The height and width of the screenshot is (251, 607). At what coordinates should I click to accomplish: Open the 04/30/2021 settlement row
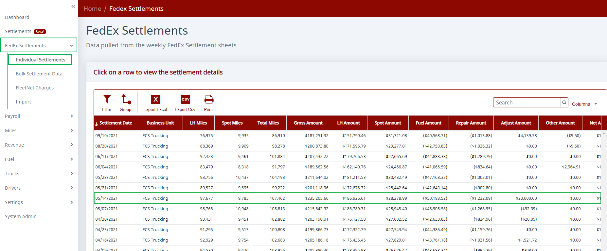(348, 219)
